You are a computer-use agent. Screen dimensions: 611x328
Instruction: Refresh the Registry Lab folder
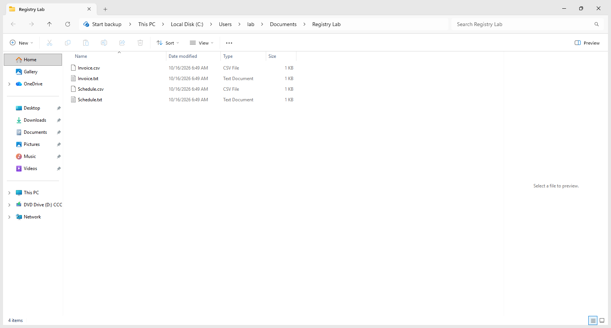68,24
